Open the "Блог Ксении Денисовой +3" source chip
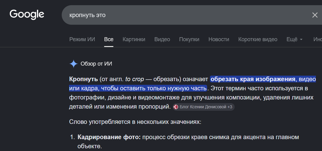 [203, 107]
